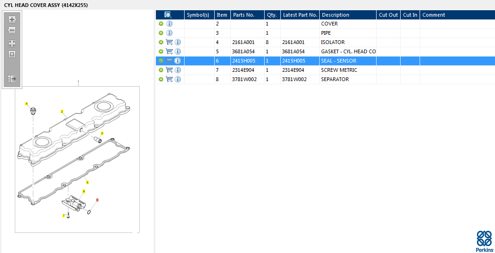Click gear icon for GASKET row
Image resolution: width=495 pixels, height=253 pixels.
pos(161,51)
